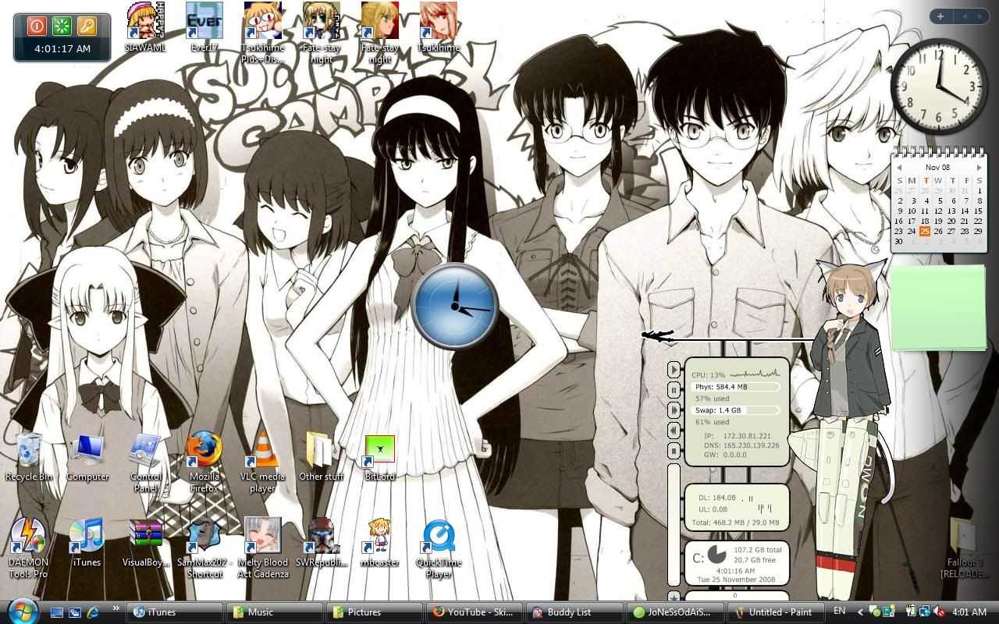Add gadget using sidebar plus button

click(940, 16)
